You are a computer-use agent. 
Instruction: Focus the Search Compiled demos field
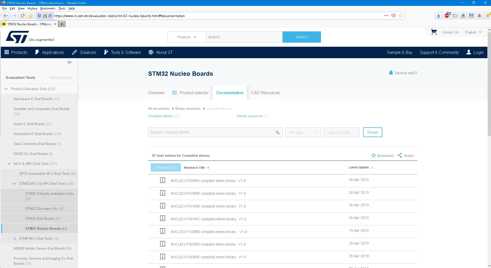tap(215, 132)
